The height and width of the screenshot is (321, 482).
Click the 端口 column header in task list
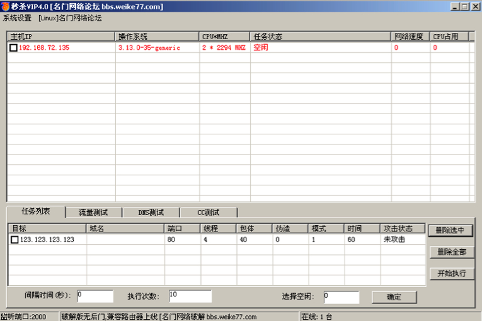point(182,228)
